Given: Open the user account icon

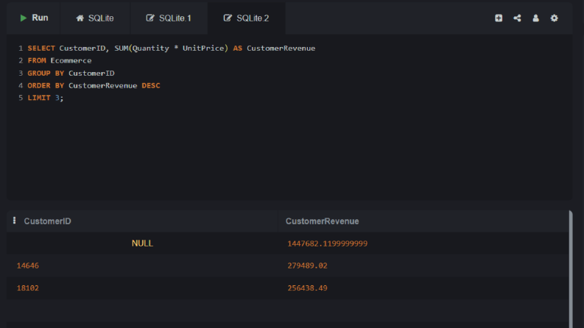Looking at the screenshot, I should tap(535, 18).
